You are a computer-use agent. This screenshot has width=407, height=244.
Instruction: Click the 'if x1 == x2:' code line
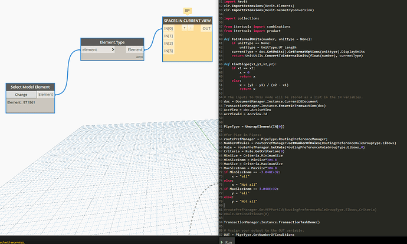(244, 68)
